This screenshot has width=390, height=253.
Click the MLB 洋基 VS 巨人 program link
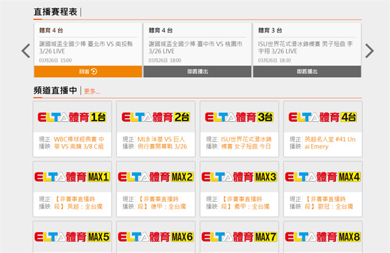[162, 143]
